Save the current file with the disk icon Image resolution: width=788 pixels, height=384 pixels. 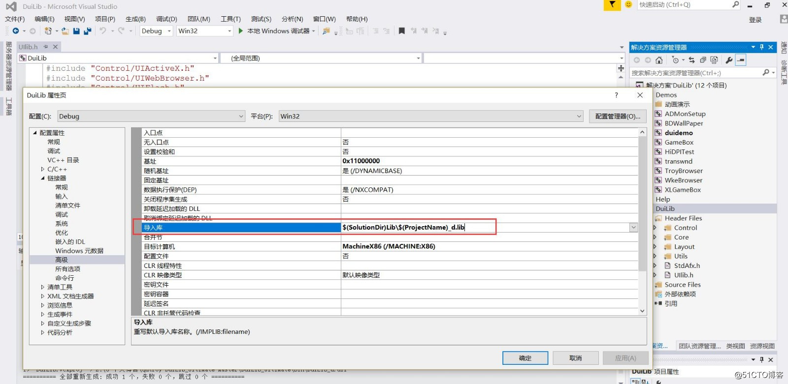[x=76, y=31]
